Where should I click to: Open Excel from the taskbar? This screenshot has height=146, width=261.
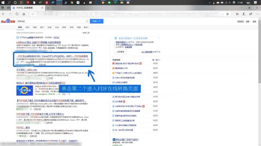(x=116, y=3)
